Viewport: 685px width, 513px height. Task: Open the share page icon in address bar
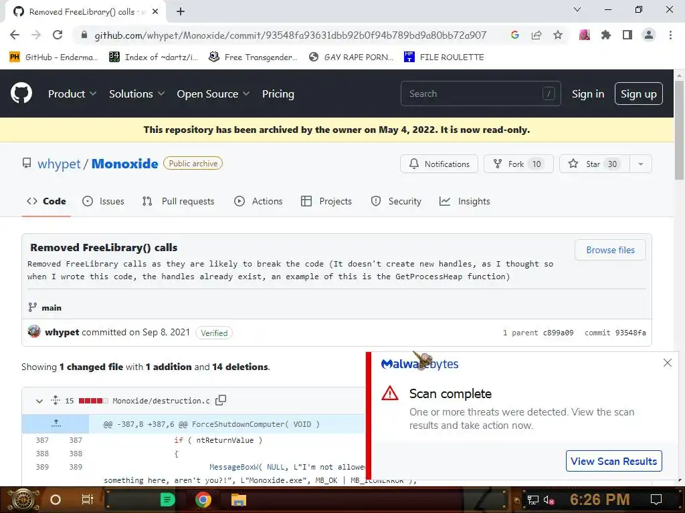[x=536, y=35]
